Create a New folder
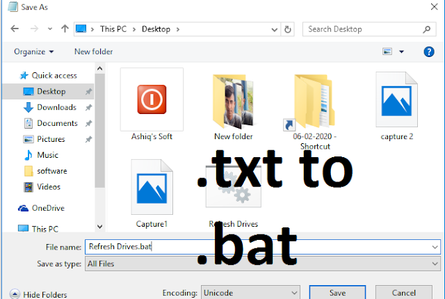445x299 pixels. click(93, 51)
